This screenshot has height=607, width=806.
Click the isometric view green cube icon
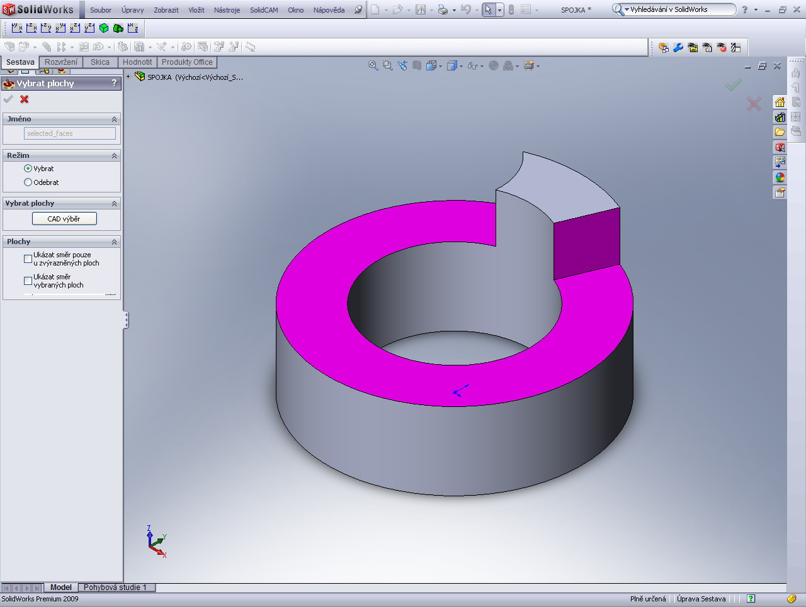tap(104, 28)
